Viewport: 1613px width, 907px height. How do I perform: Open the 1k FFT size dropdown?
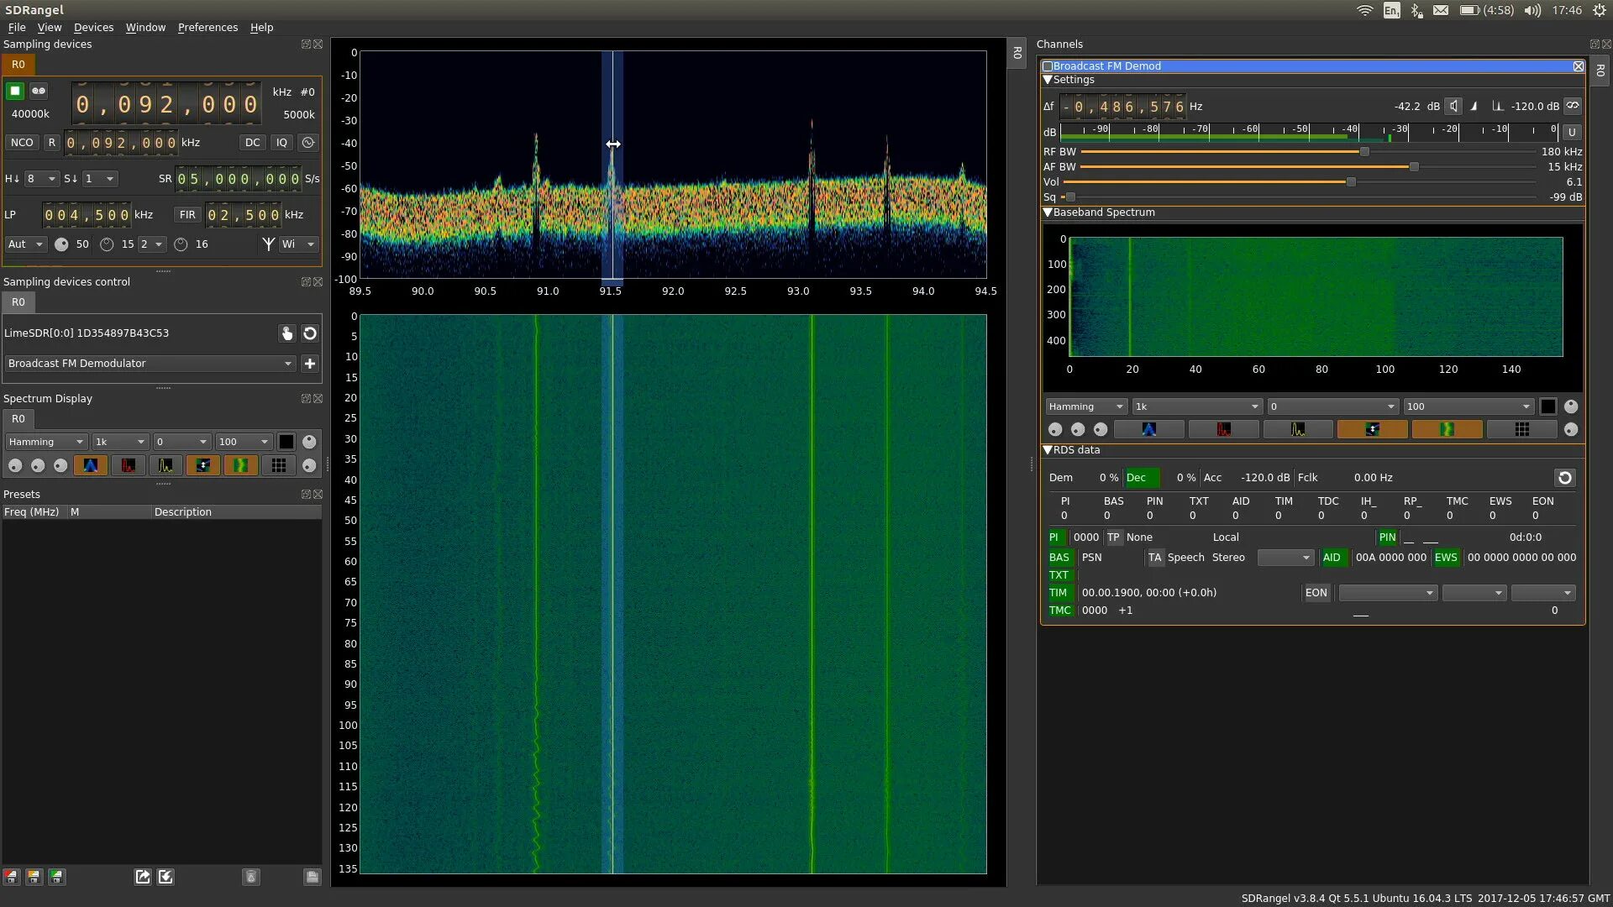119,441
